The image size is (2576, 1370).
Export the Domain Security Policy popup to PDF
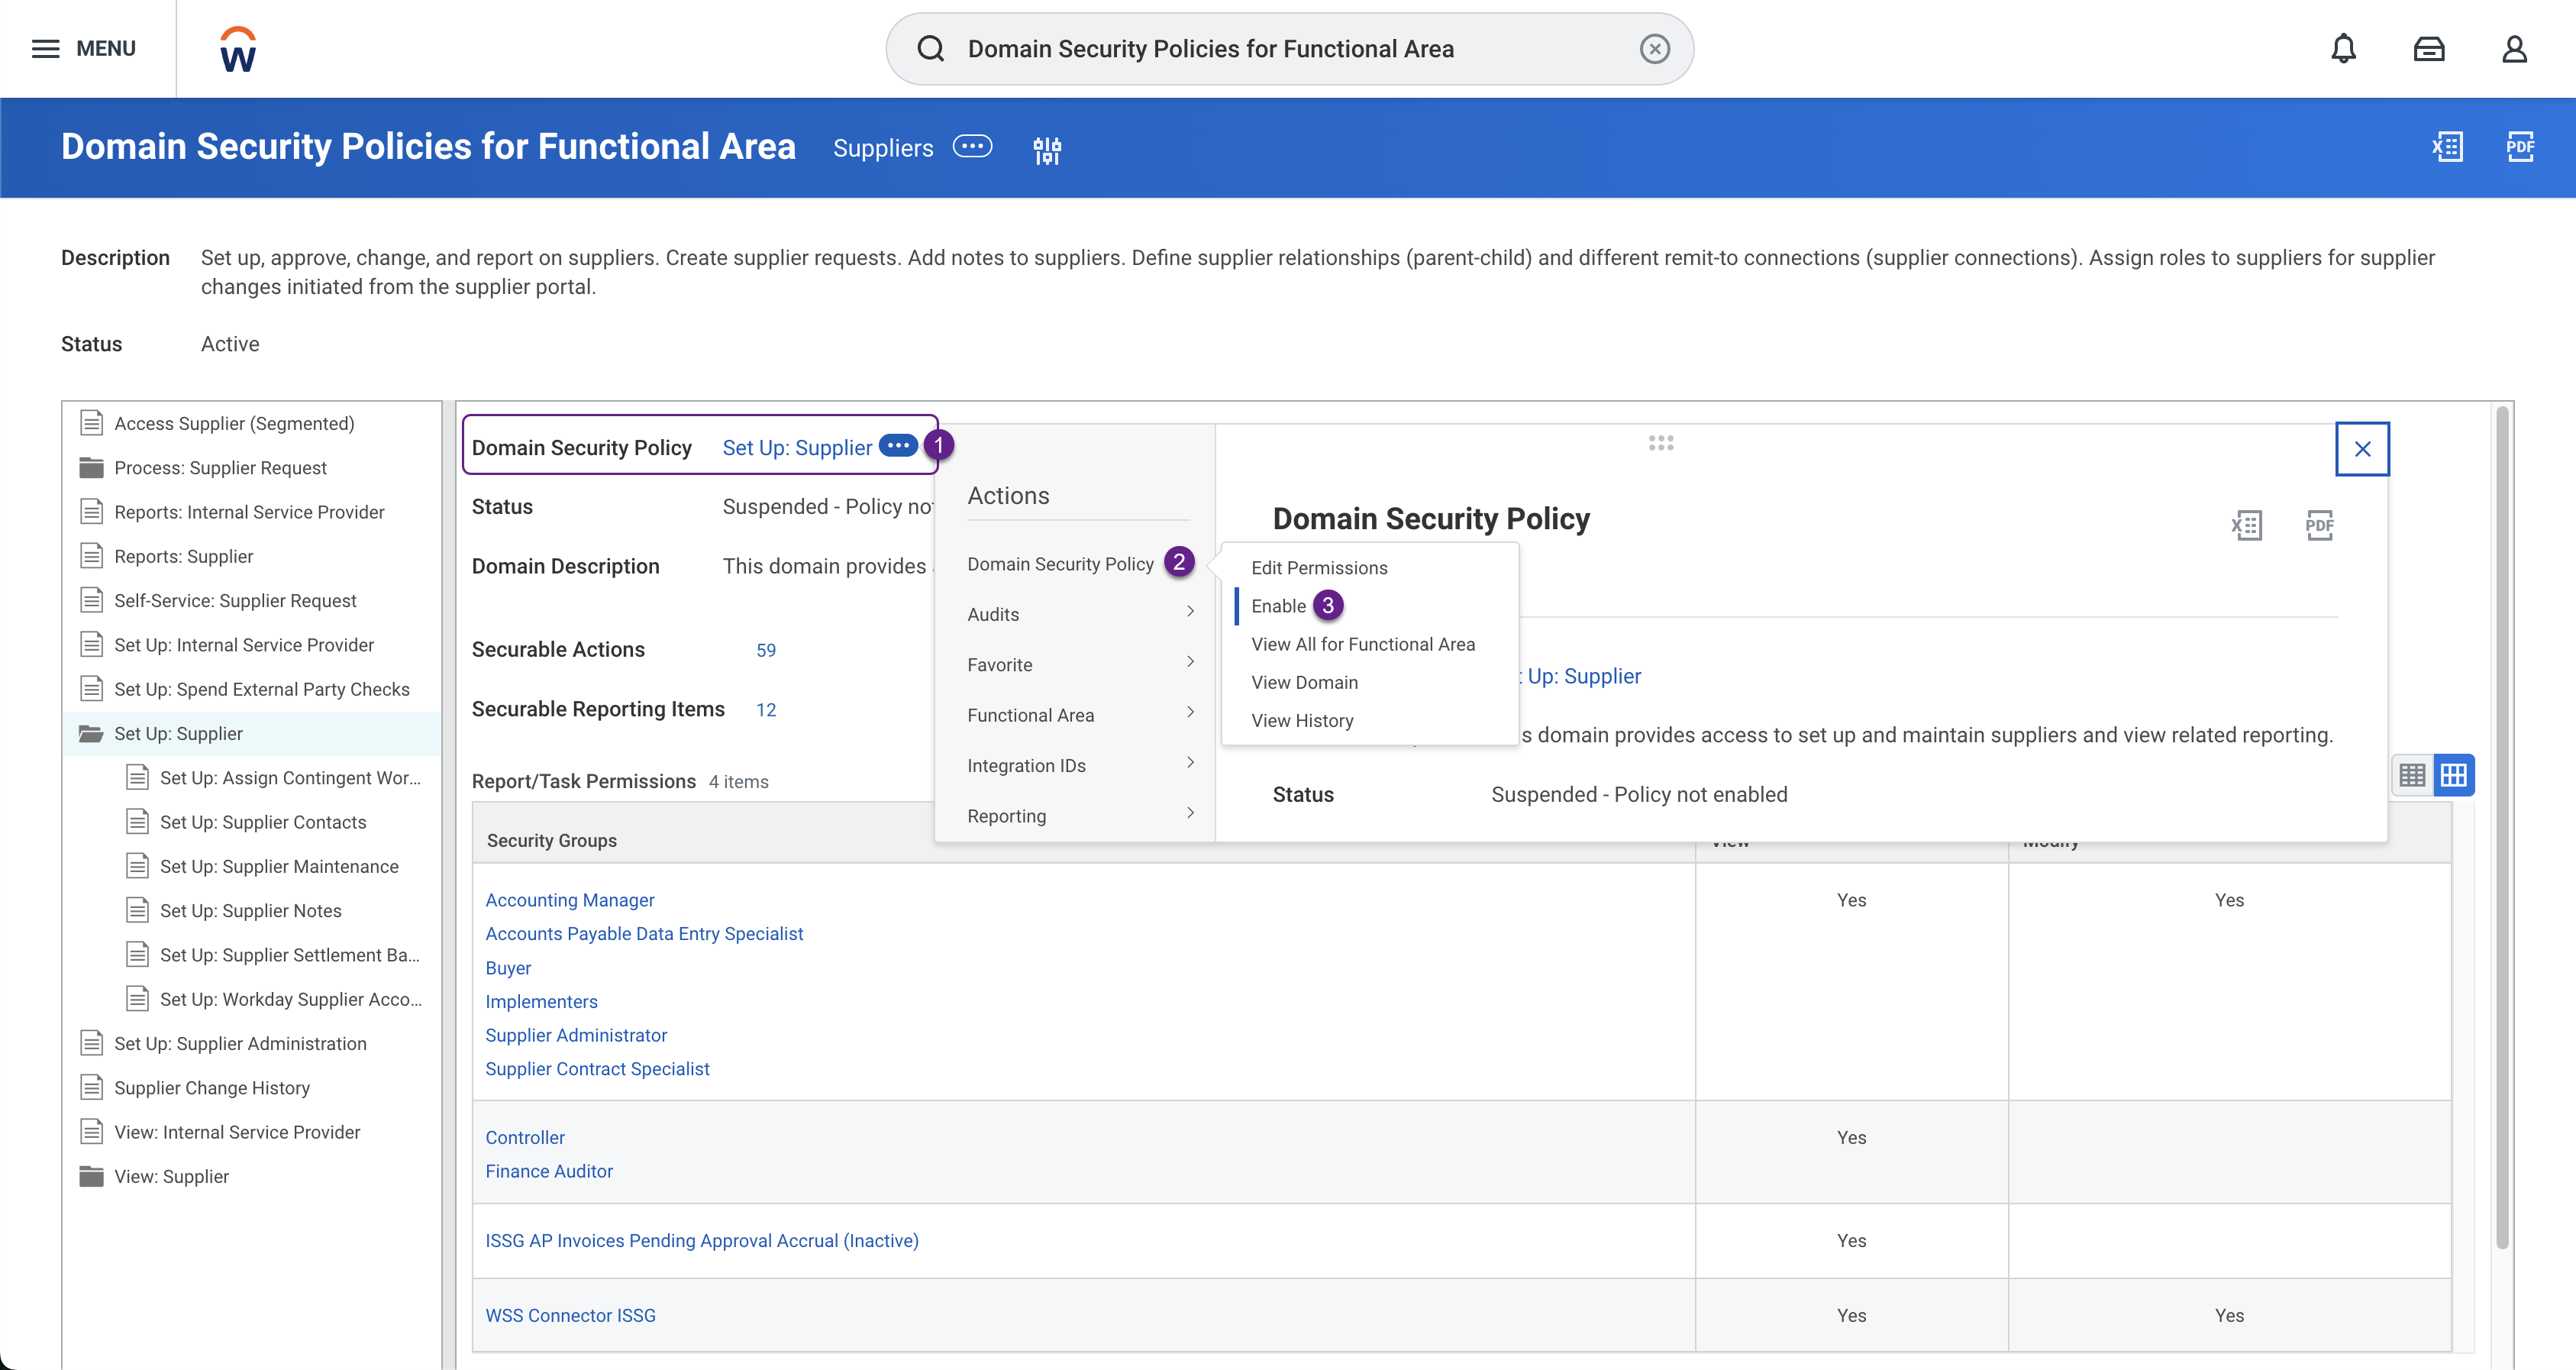[x=2320, y=525]
